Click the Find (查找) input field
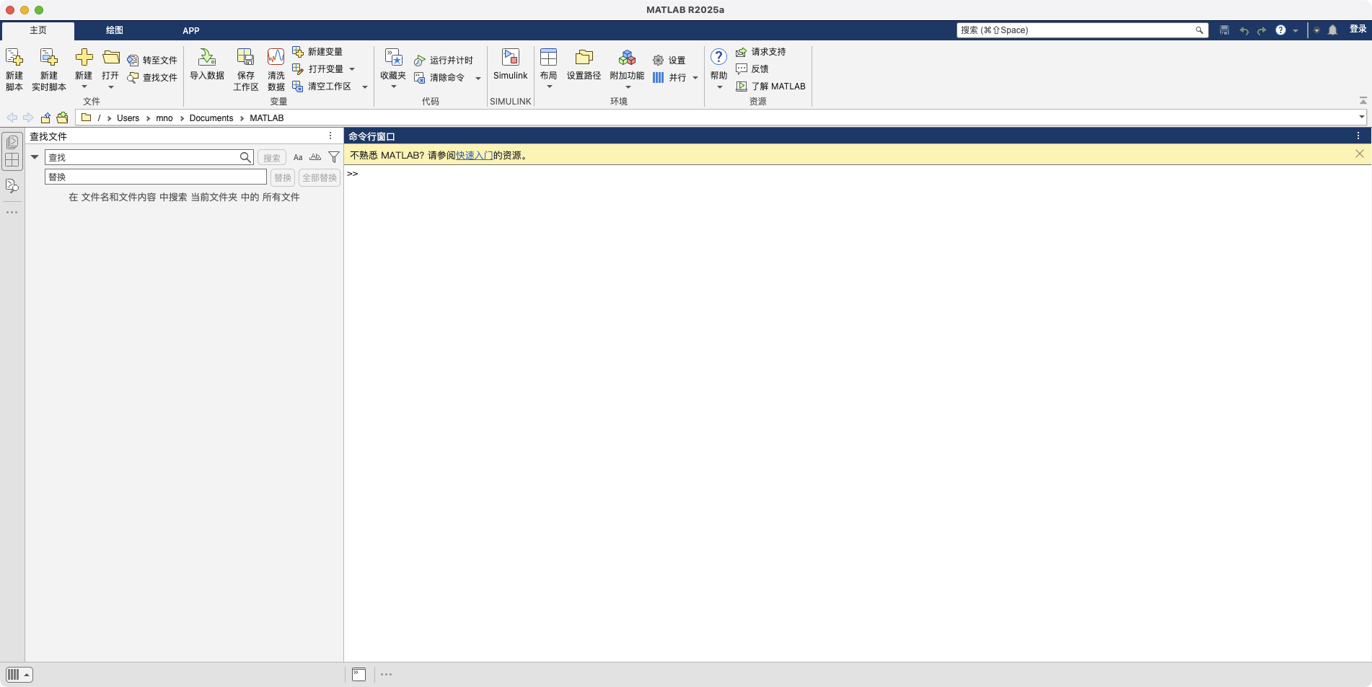This screenshot has width=1372, height=687. [x=142, y=157]
